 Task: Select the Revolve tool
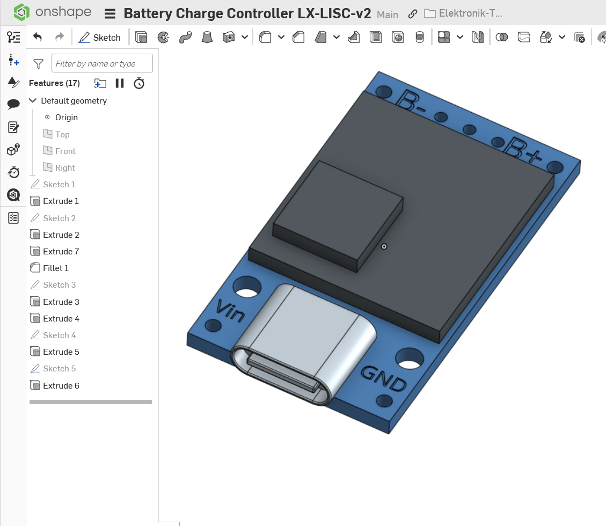pyautogui.click(x=163, y=38)
